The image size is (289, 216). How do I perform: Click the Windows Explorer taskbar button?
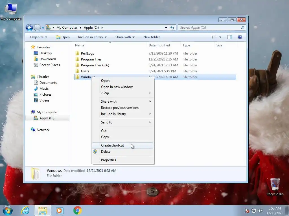pyautogui.click(x=43, y=210)
